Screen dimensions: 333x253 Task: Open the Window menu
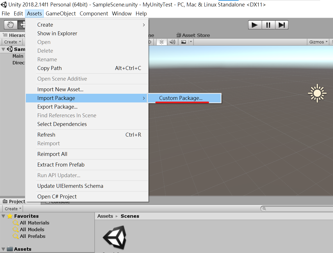click(122, 13)
